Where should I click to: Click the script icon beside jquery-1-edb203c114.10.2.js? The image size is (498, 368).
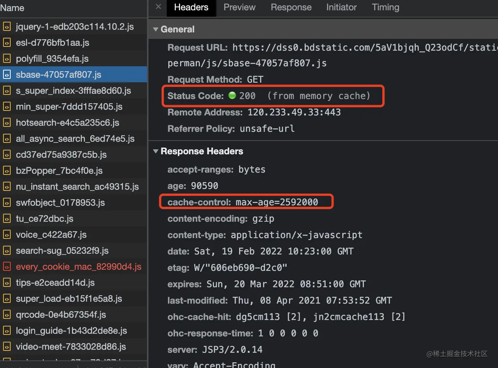tap(7, 27)
